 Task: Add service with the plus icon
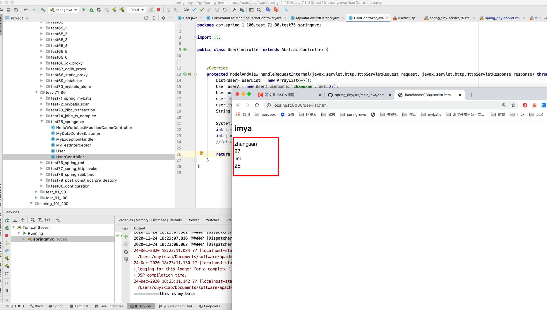tap(57, 220)
